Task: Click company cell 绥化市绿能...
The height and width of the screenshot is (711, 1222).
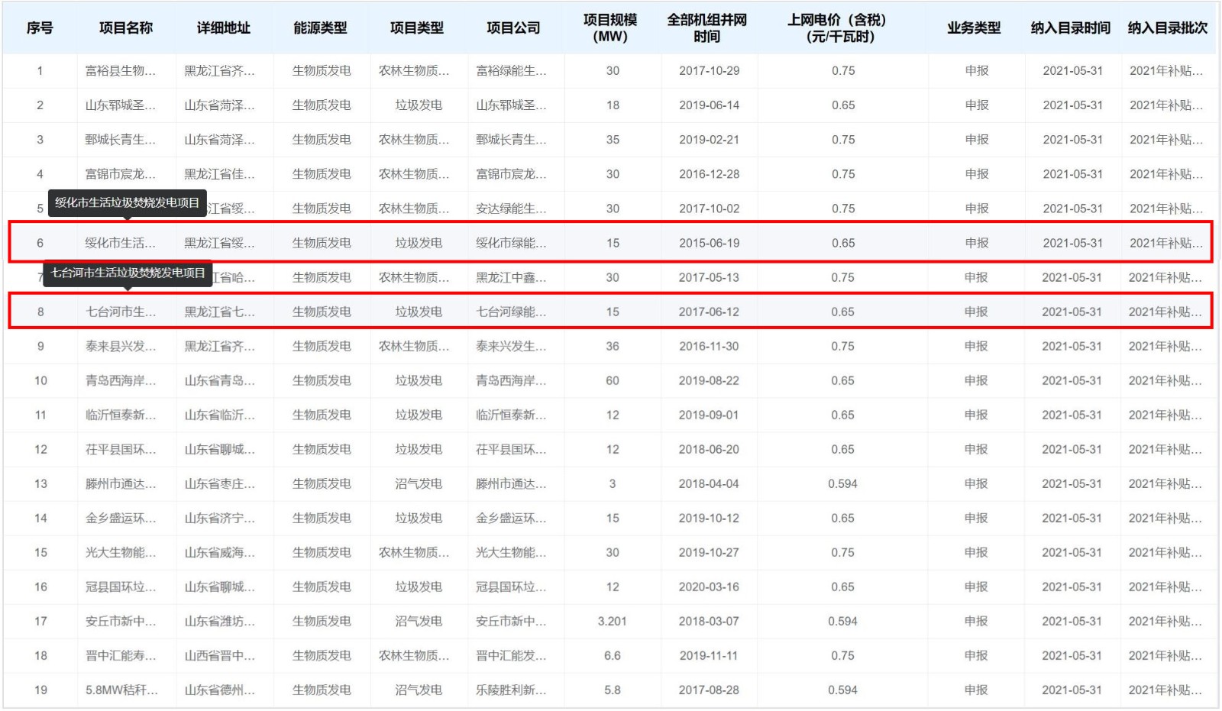Action: point(511,243)
